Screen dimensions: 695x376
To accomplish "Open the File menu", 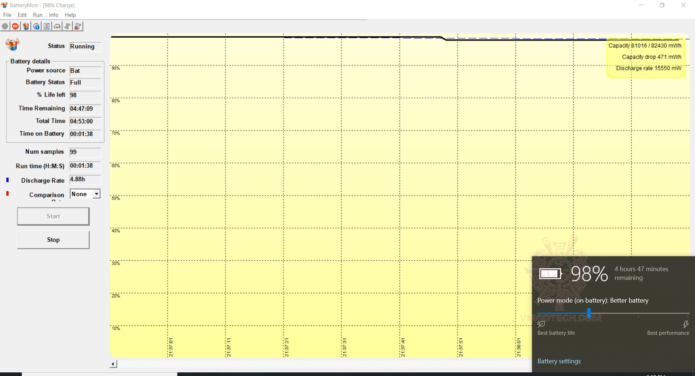I will pyautogui.click(x=7, y=15).
